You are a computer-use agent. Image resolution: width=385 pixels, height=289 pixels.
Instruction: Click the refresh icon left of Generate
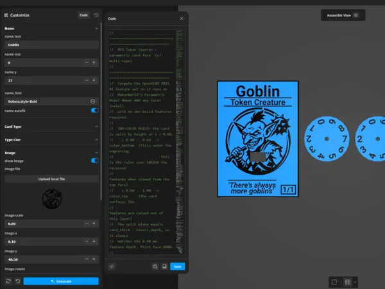[x=8, y=281]
